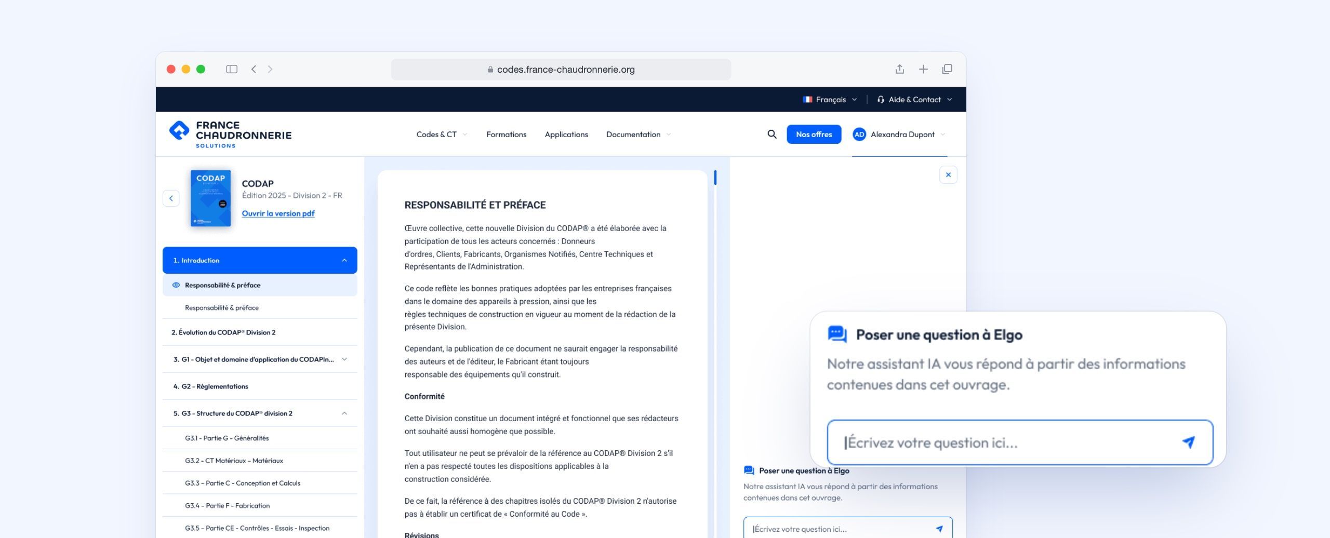Viewport: 1330px width, 538px height.
Task: Focus the side panel question input field
Action: click(848, 528)
